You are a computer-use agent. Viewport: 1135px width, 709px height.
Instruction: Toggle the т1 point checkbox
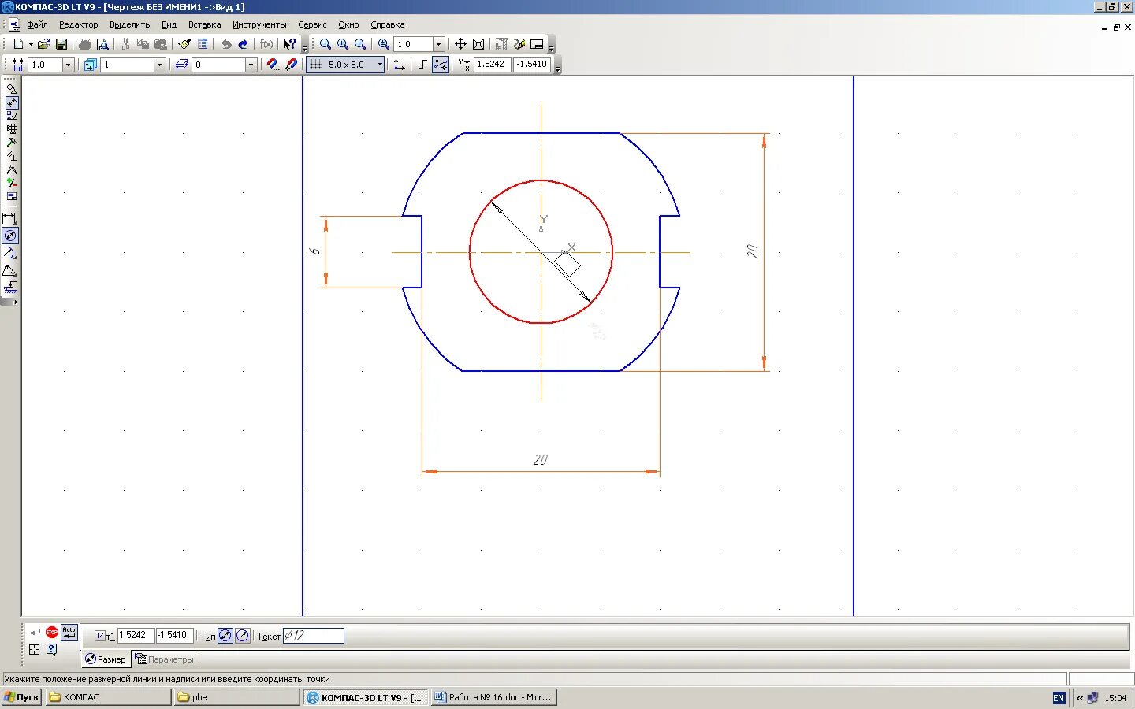100,636
